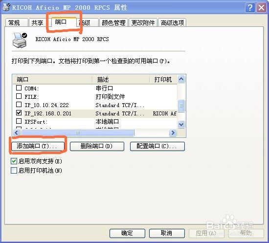The image size is (269, 243).
Task: Click the horizontal scroll left arrow
Action: pos(17,133)
